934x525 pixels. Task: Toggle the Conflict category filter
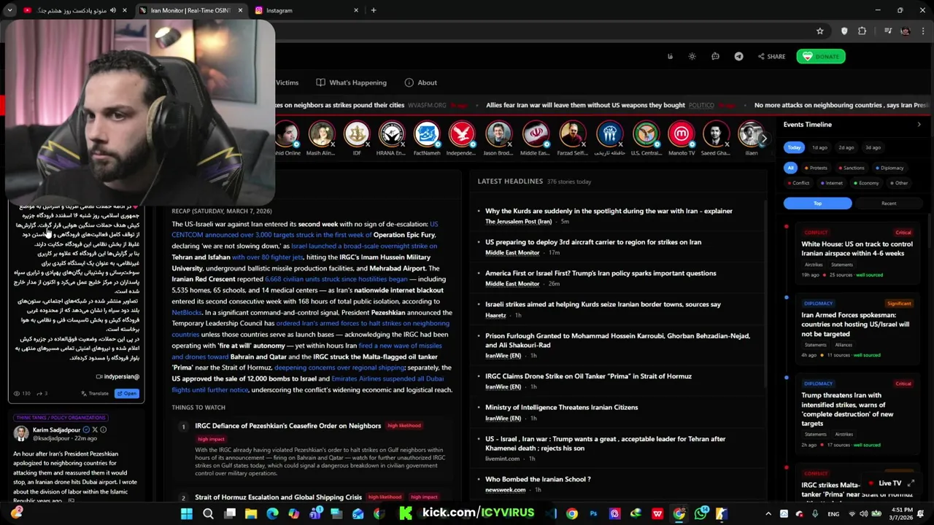(798, 183)
